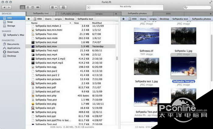The height and width of the screenshot is (129, 213).
Task: Click OSX in left pane path bar
Action: 38,19
